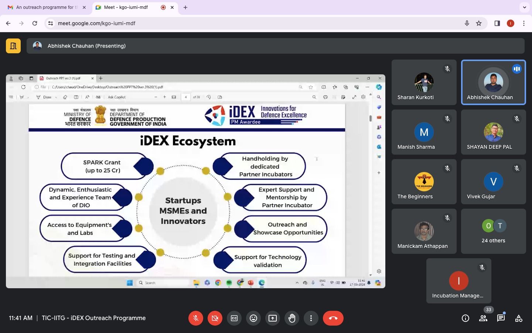Viewport: 532px width, 333px height.
Task: Select The Beginners participant tile
Action: pyautogui.click(x=424, y=182)
